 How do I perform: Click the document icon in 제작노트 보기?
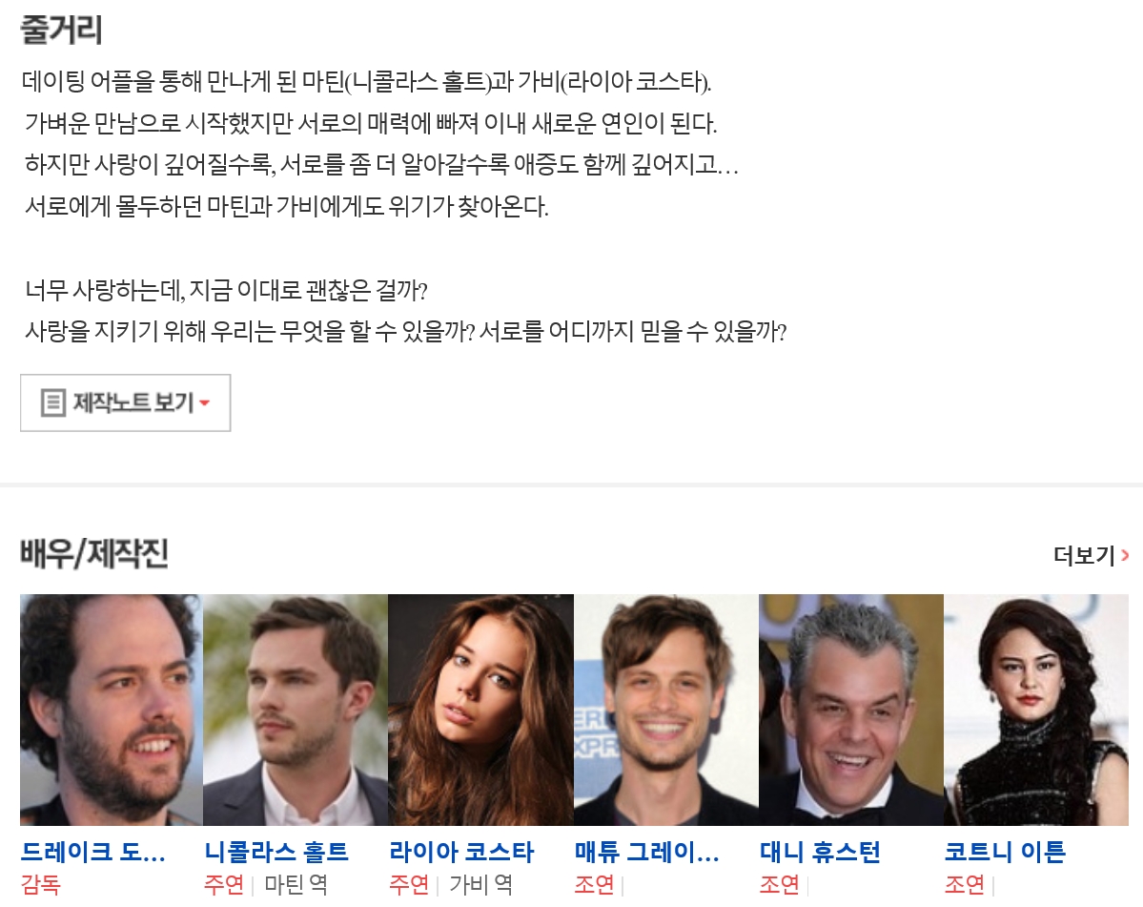tap(53, 402)
